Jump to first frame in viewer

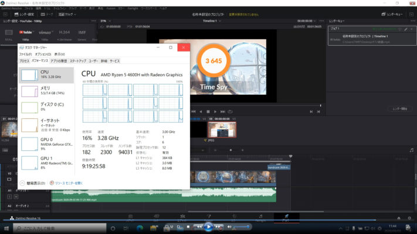tap(194, 112)
